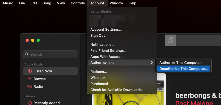Choose Account Settings… from the menu
The width and height of the screenshot is (221, 105).
(122, 30)
